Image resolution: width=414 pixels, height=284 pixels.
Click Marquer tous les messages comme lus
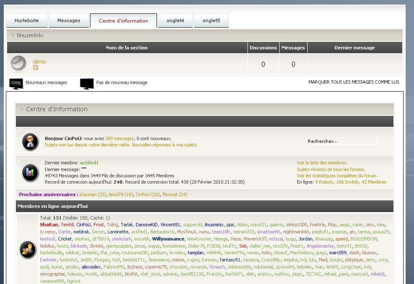354,82
